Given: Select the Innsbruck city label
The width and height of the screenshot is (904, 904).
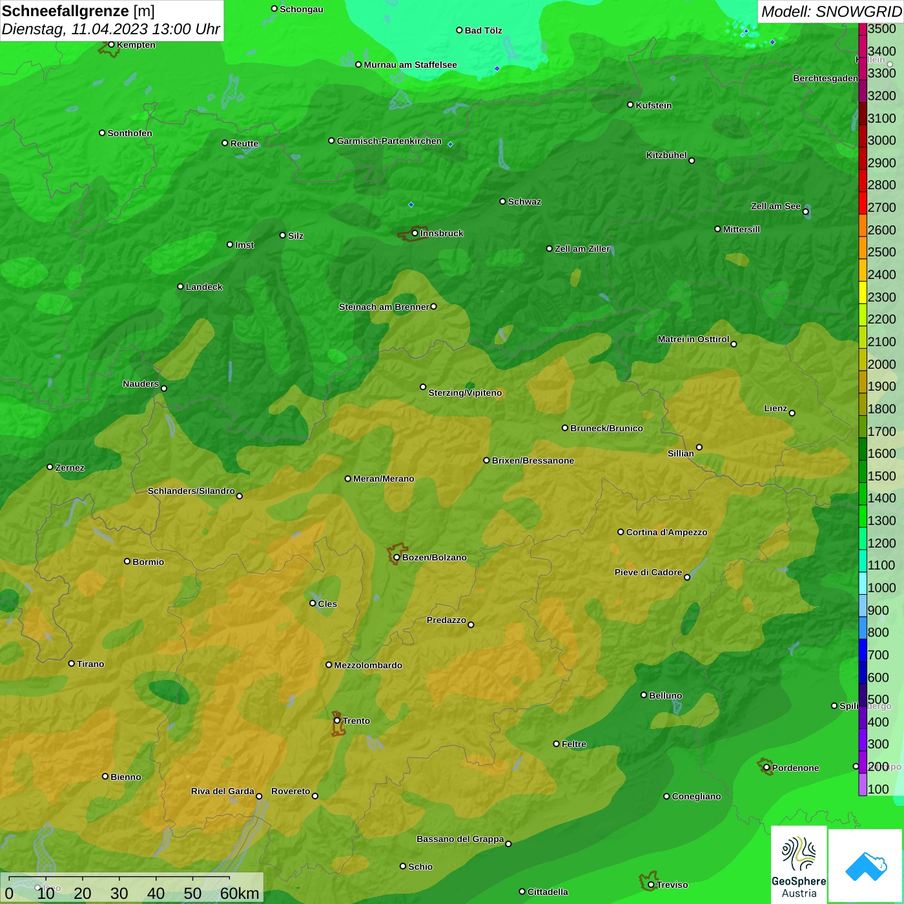Looking at the screenshot, I should pos(442,233).
